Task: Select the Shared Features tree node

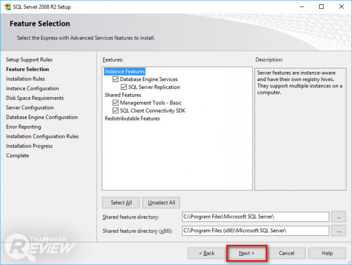Action: pyautogui.click(x=123, y=95)
